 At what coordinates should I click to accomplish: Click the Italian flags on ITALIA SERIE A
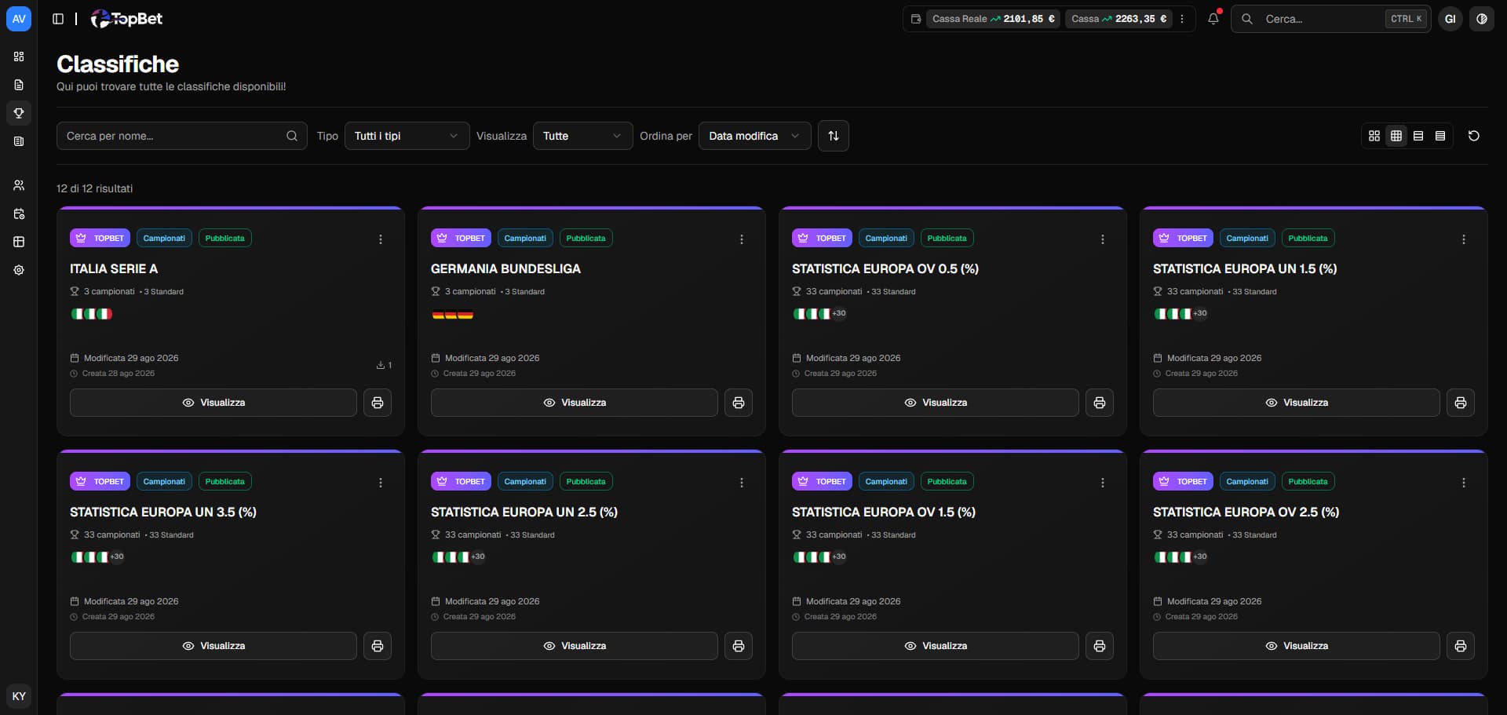92,314
